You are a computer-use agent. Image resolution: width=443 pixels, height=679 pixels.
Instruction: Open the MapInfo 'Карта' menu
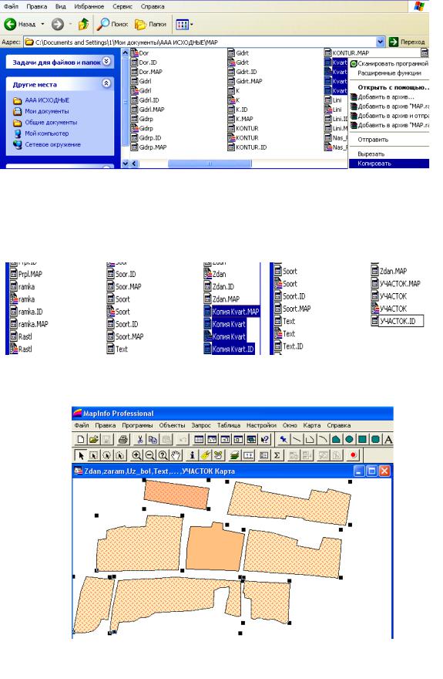311,425
